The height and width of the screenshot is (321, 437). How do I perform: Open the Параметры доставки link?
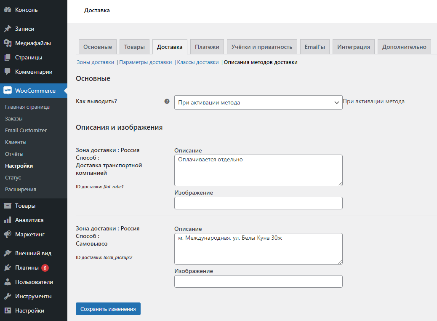click(146, 62)
